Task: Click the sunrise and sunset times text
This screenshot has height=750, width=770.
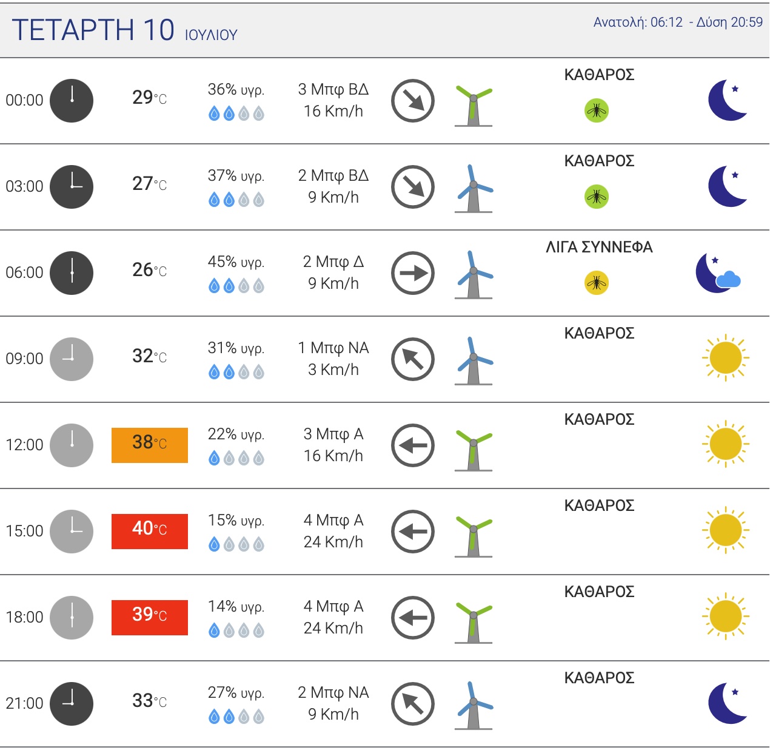Action: [x=678, y=22]
